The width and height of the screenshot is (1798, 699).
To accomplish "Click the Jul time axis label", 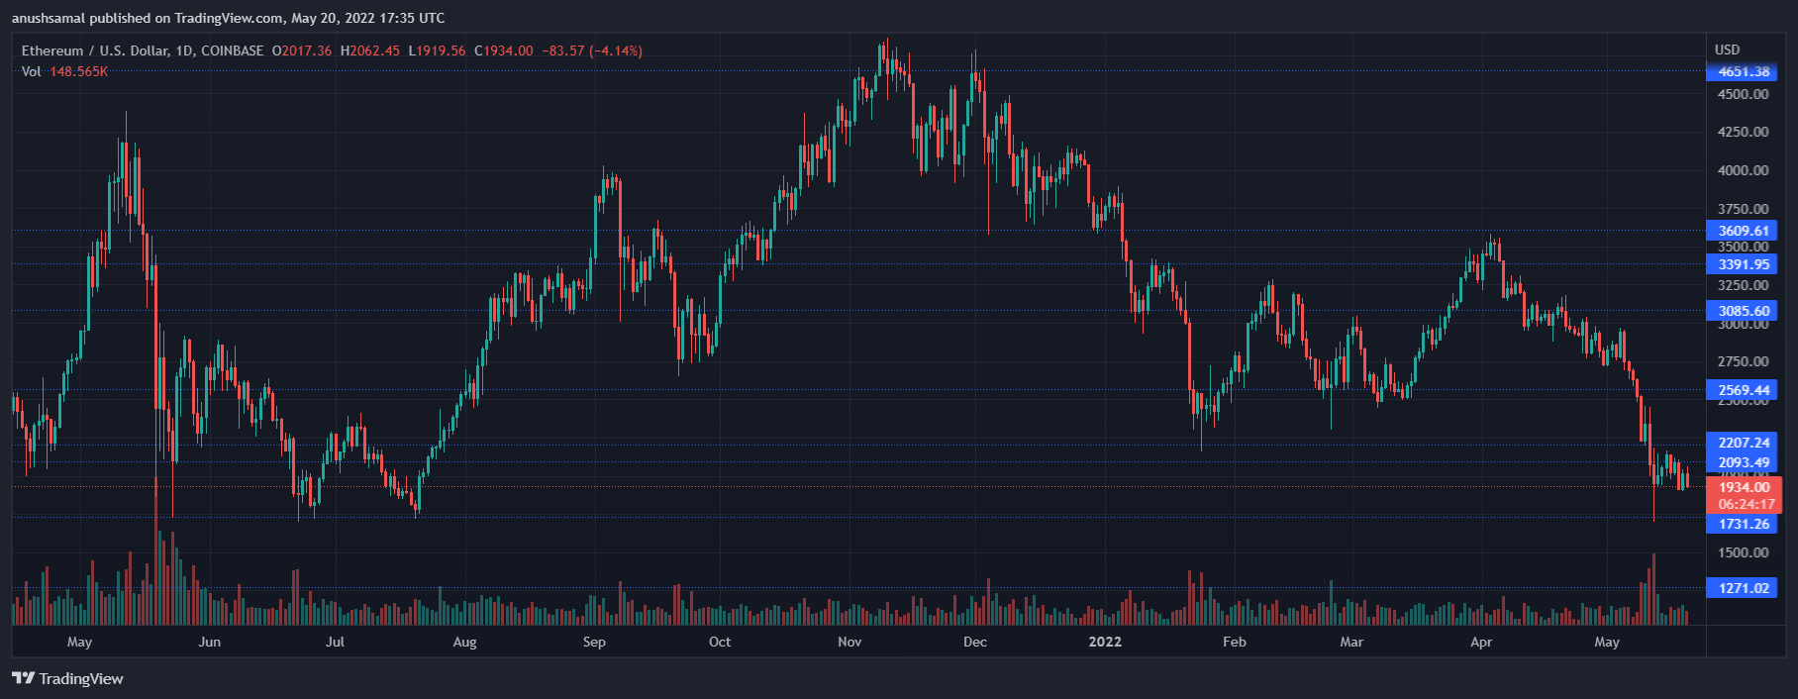I will coord(335,642).
